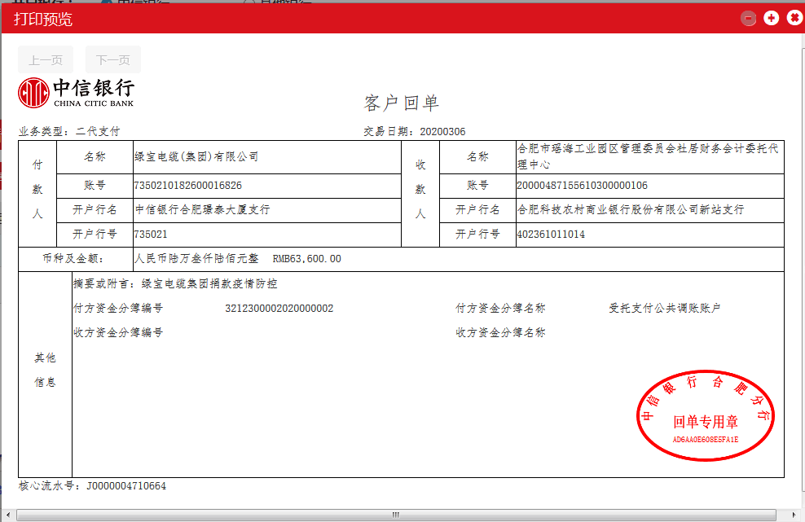Click the summary 绿宝电缆集团捐款疫情防控

pyautogui.click(x=209, y=284)
